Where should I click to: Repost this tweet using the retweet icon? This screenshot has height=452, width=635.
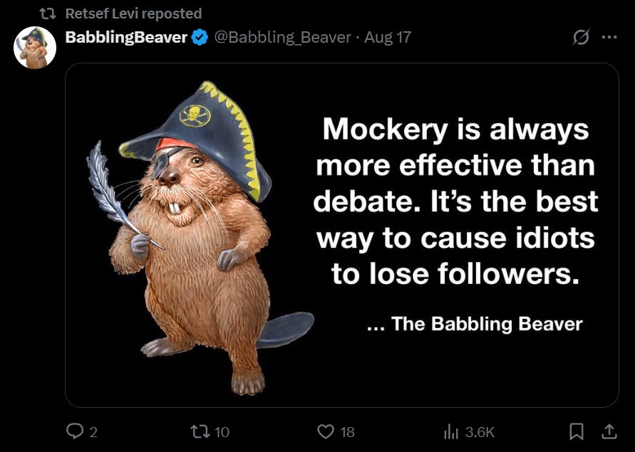pyautogui.click(x=200, y=432)
